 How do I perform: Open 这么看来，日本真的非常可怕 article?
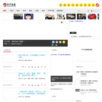82,37
